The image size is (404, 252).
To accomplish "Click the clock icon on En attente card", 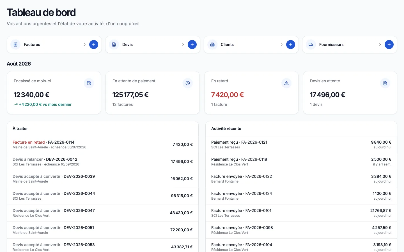I will [188, 83].
